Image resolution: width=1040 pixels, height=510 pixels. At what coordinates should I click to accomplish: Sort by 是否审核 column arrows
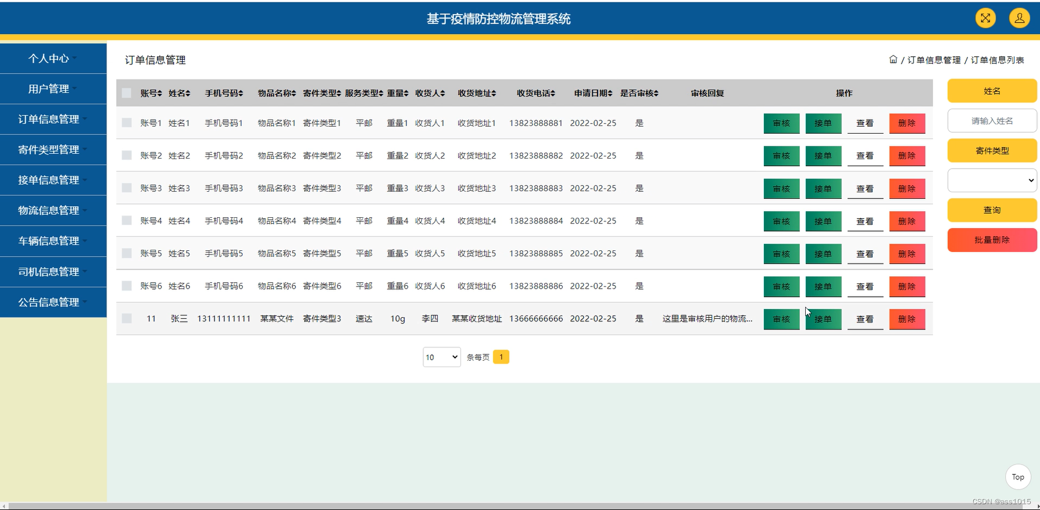point(656,93)
